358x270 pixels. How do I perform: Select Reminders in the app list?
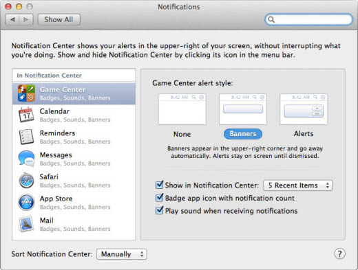point(74,137)
